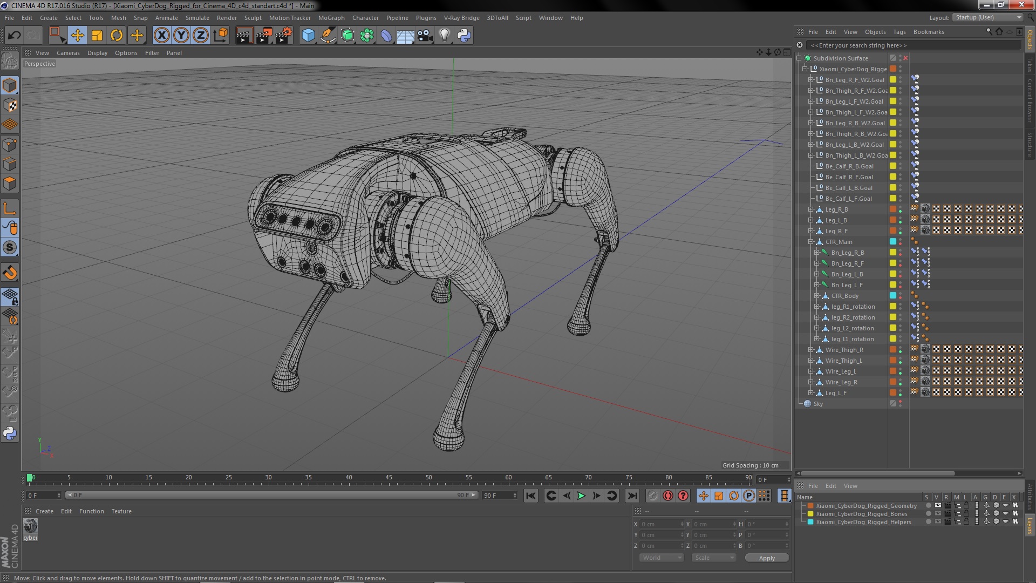
Task: Click the Bones layer color swatch
Action: [x=810, y=514]
